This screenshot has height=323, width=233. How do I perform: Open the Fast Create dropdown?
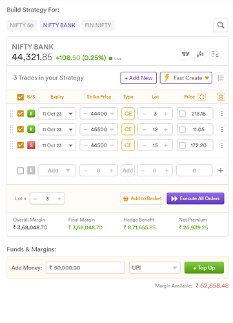click(x=186, y=78)
